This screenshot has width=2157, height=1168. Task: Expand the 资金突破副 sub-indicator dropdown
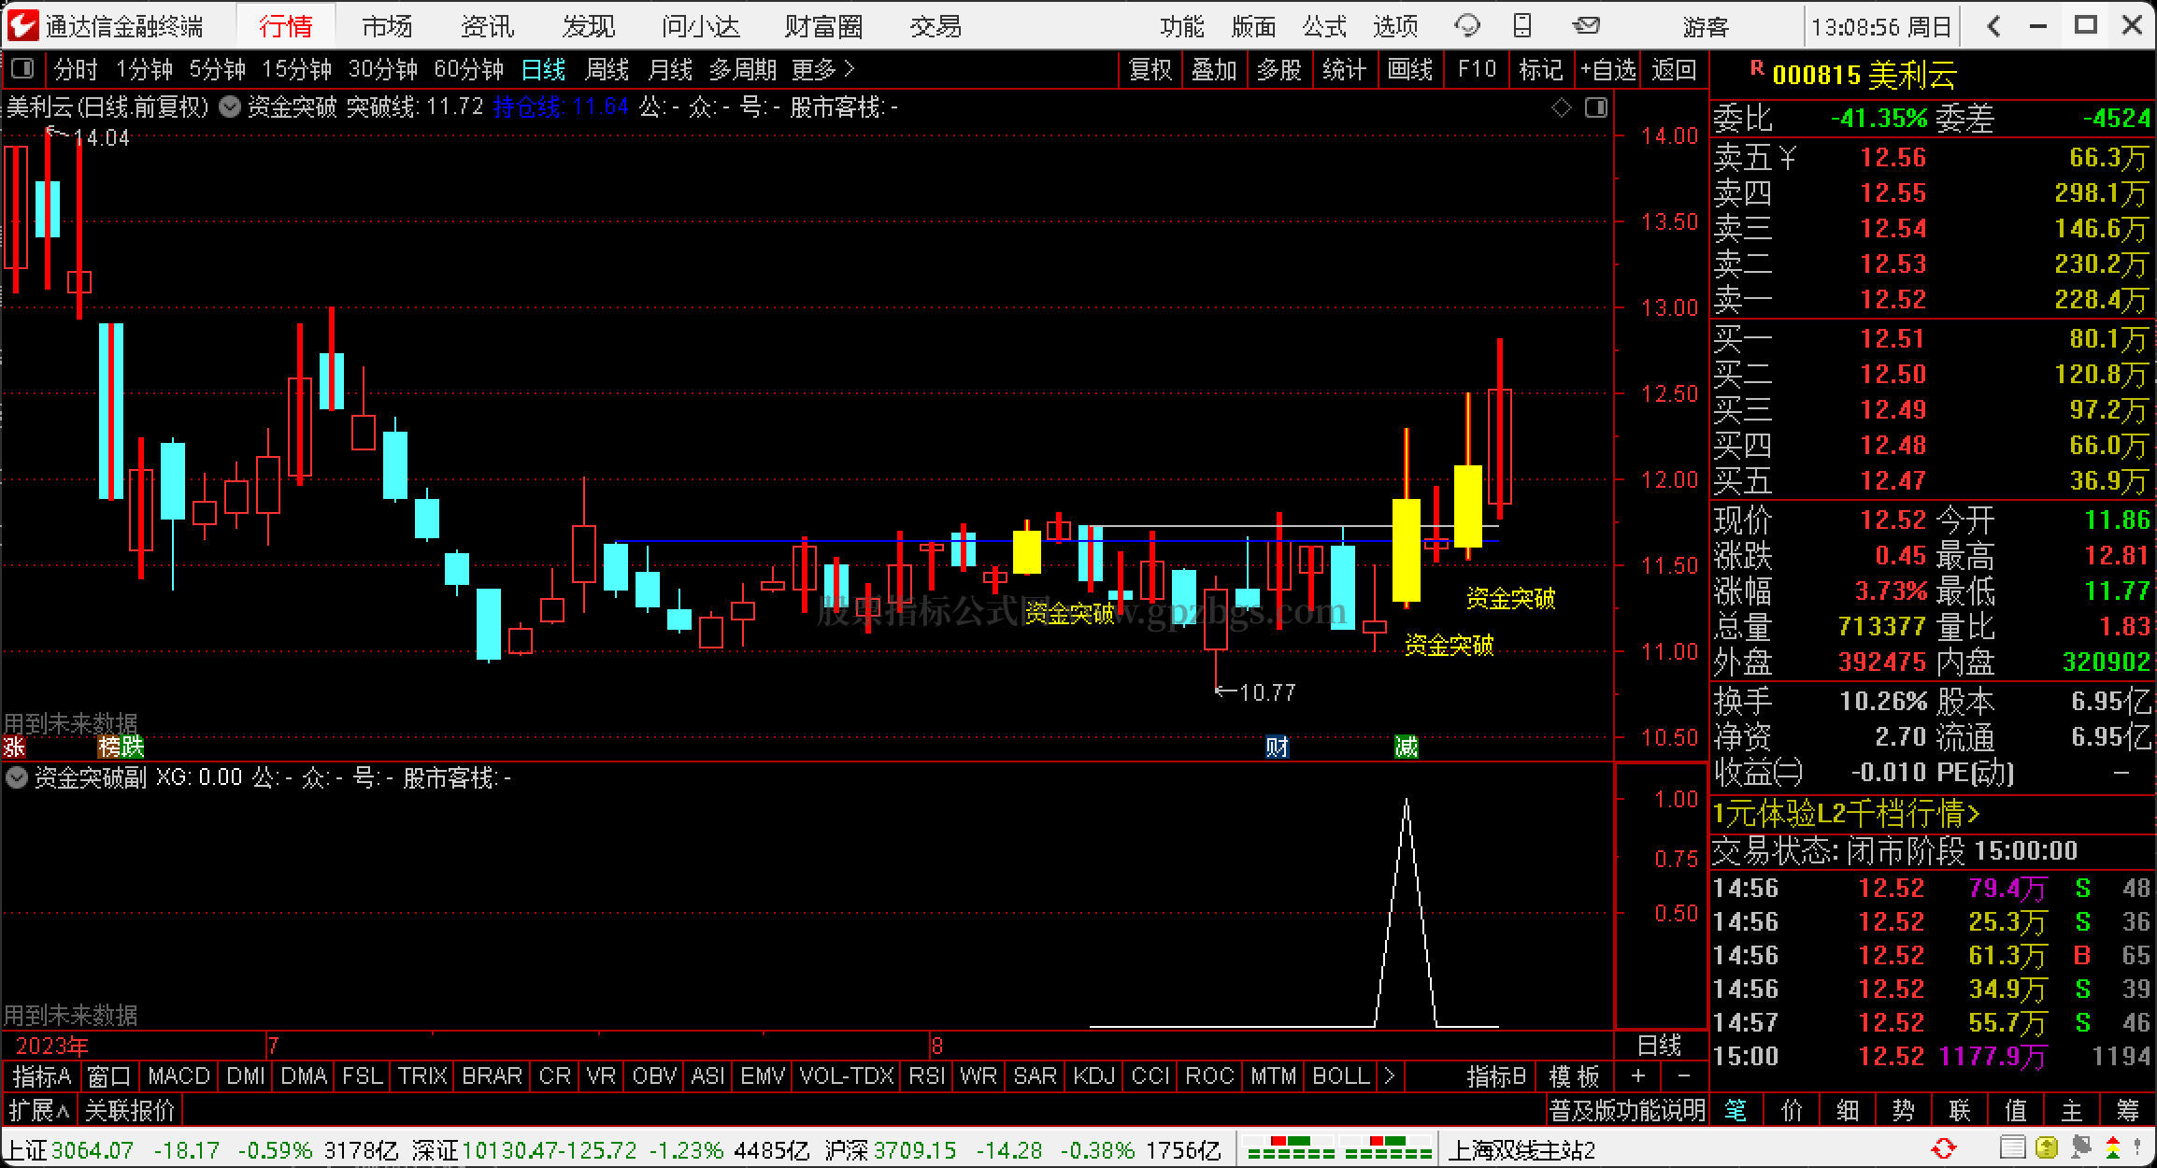coord(17,777)
